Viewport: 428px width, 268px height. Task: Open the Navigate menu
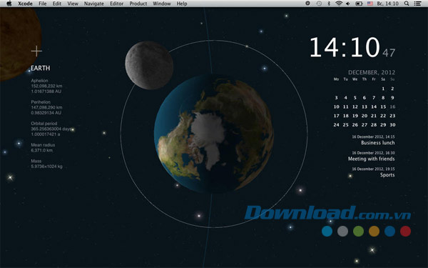[x=94, y=4]
